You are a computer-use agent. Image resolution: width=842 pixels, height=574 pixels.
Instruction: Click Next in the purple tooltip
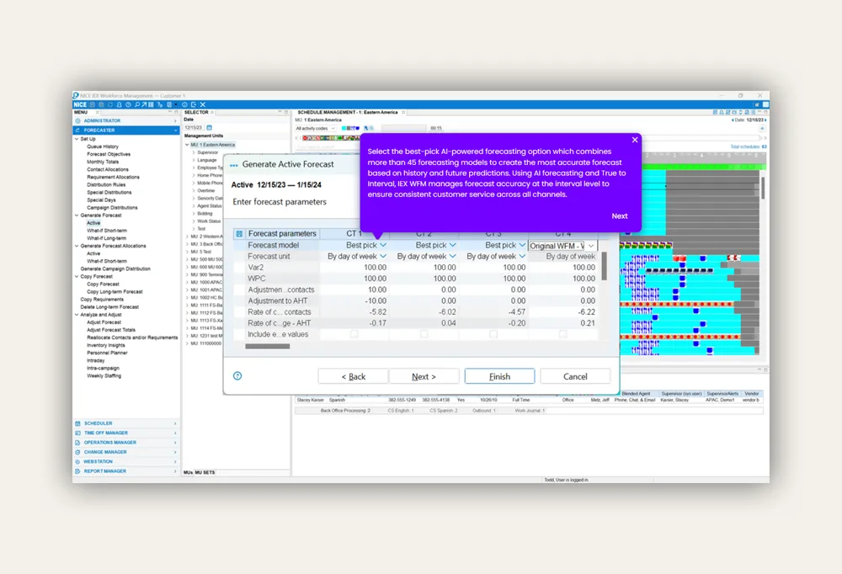[619, 215]
